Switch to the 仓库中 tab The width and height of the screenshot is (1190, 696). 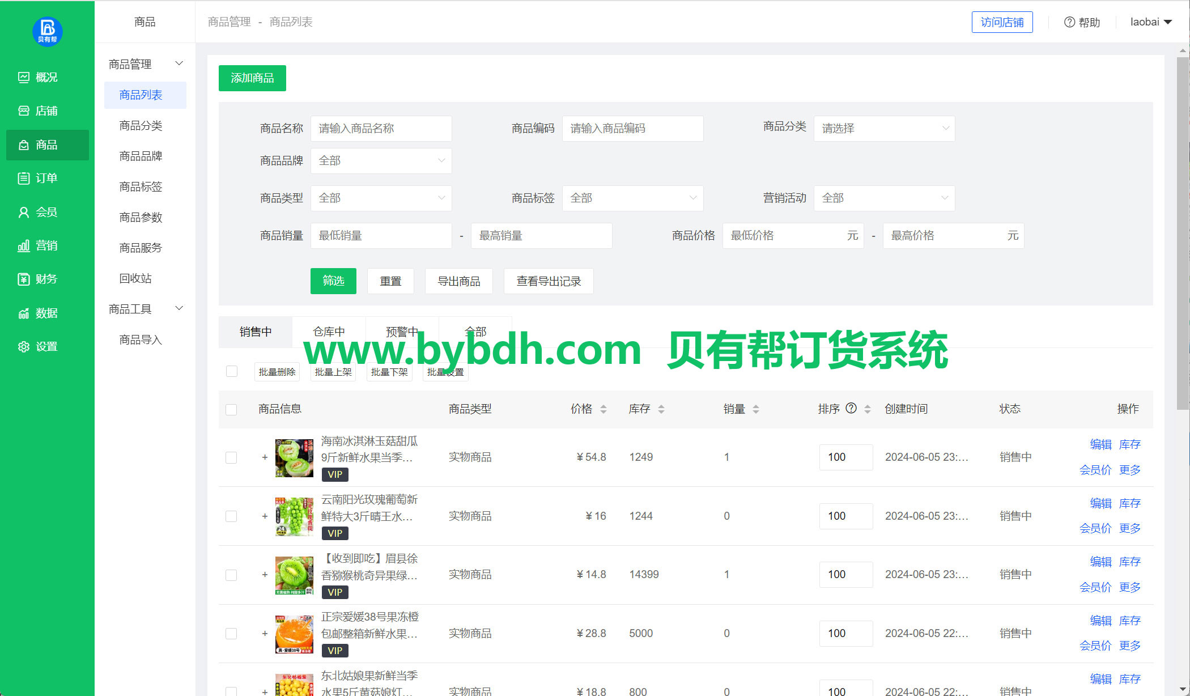329,332
